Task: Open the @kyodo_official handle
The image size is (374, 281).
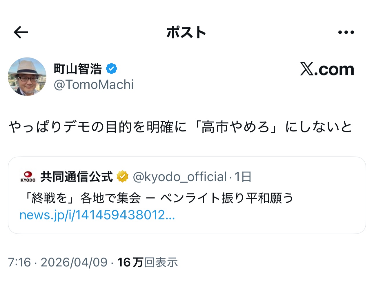Action: [179, 177]
